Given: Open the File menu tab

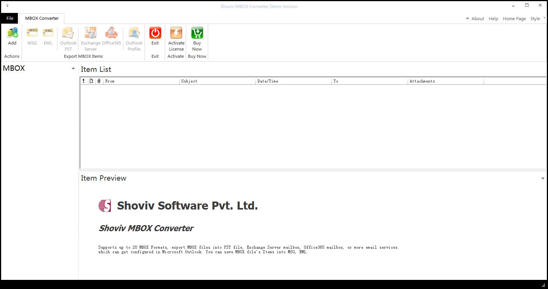Looking at the screenshot, I should point(10,18).
